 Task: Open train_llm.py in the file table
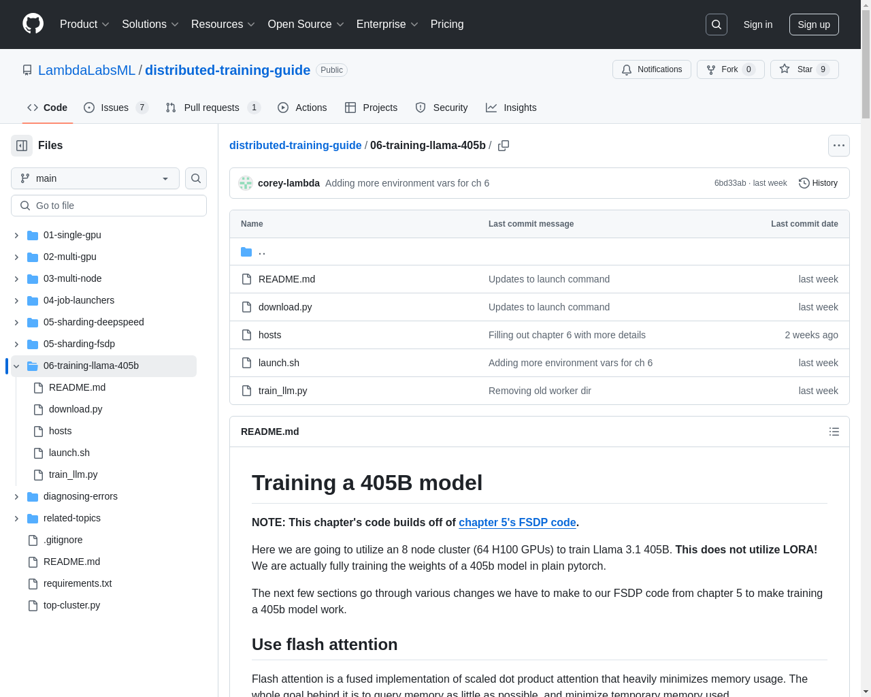tap(283, 391)
